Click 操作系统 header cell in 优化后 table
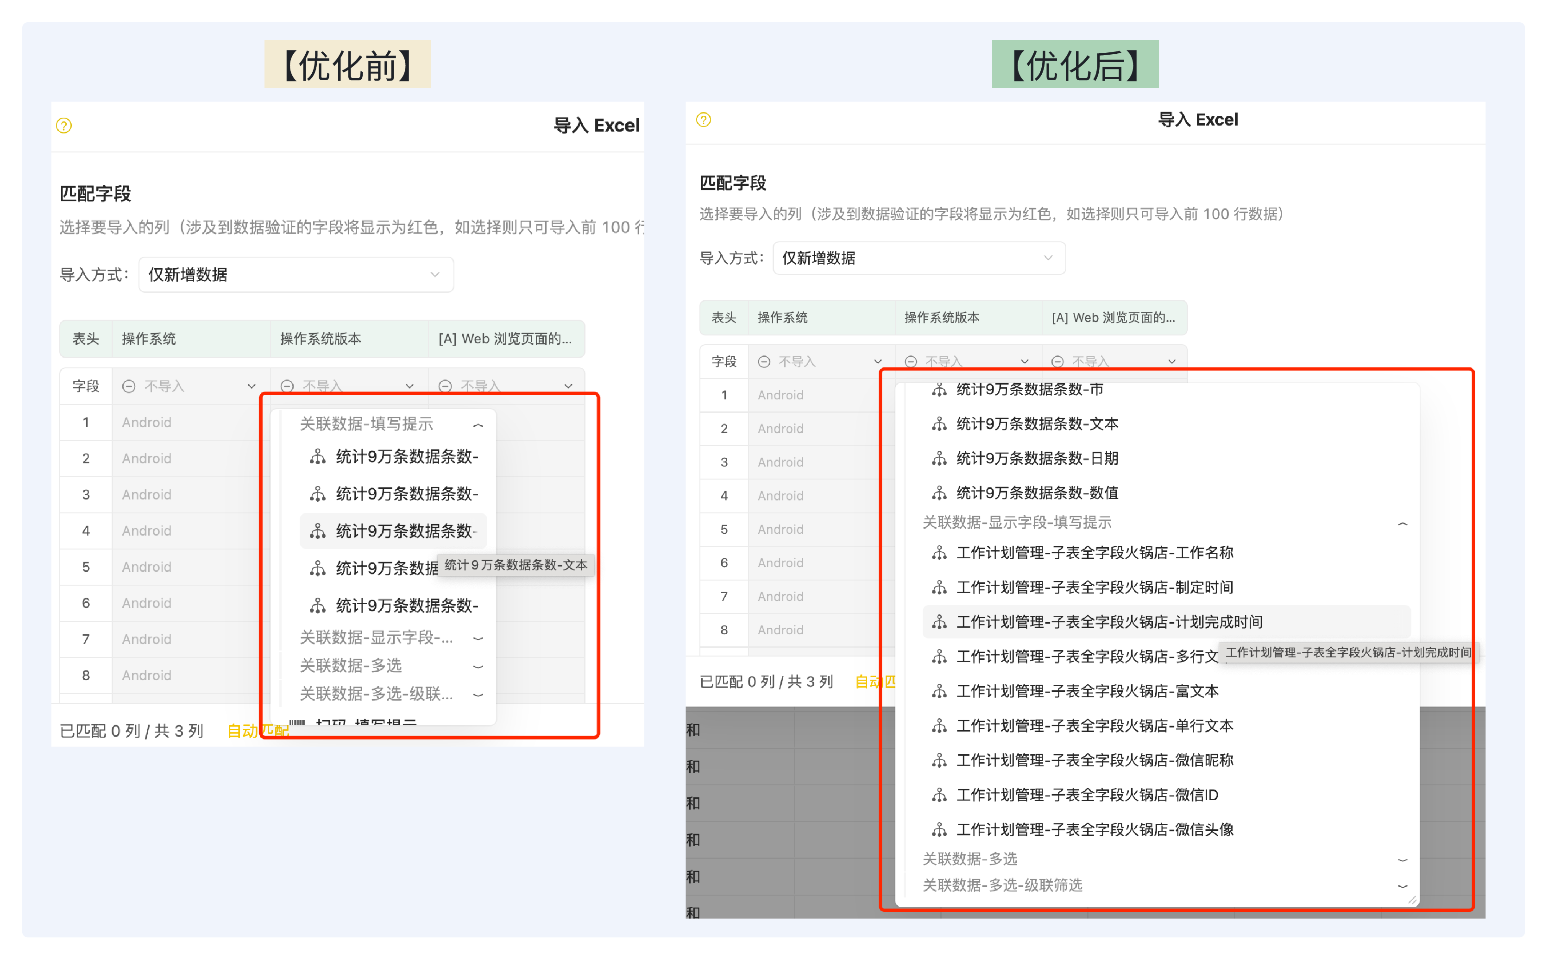Screen dimensions: 1548x960 pos(821,317)
